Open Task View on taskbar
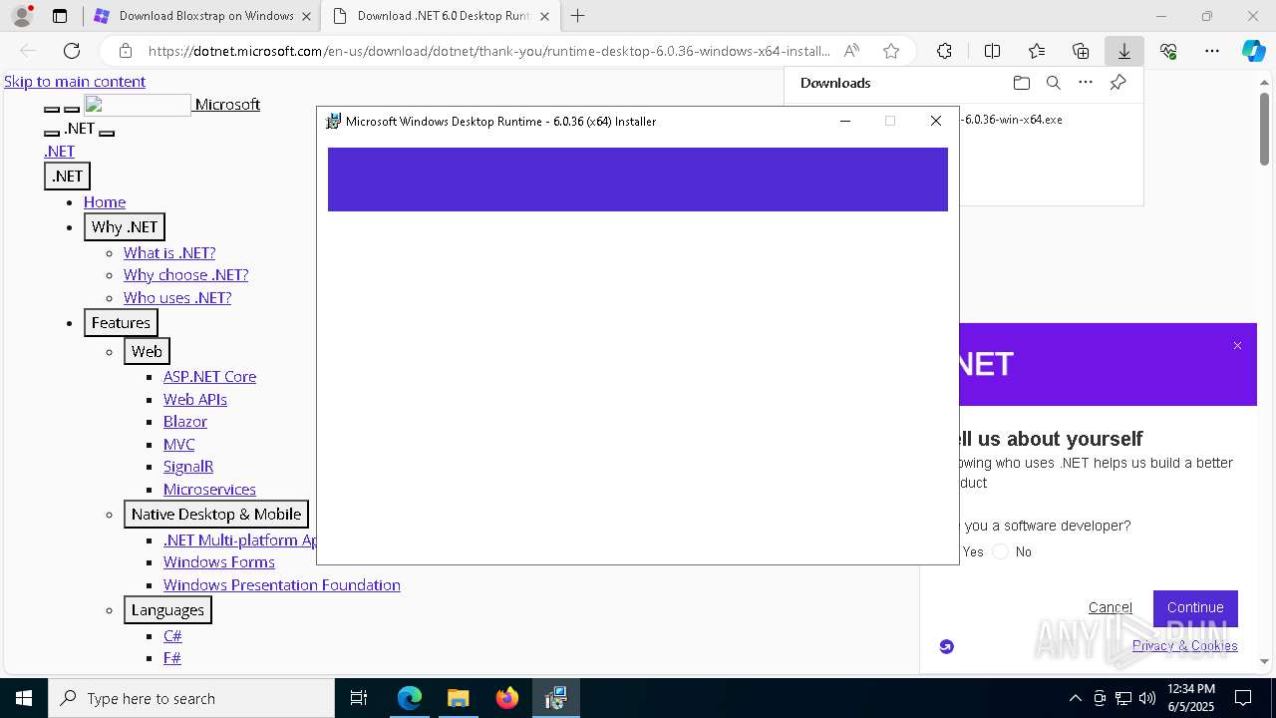1276x718 pixels. (359, 698)
